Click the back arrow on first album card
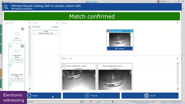The height and width of the screenshot is (104, 185). pyautogui.click(x=64, y=66)
